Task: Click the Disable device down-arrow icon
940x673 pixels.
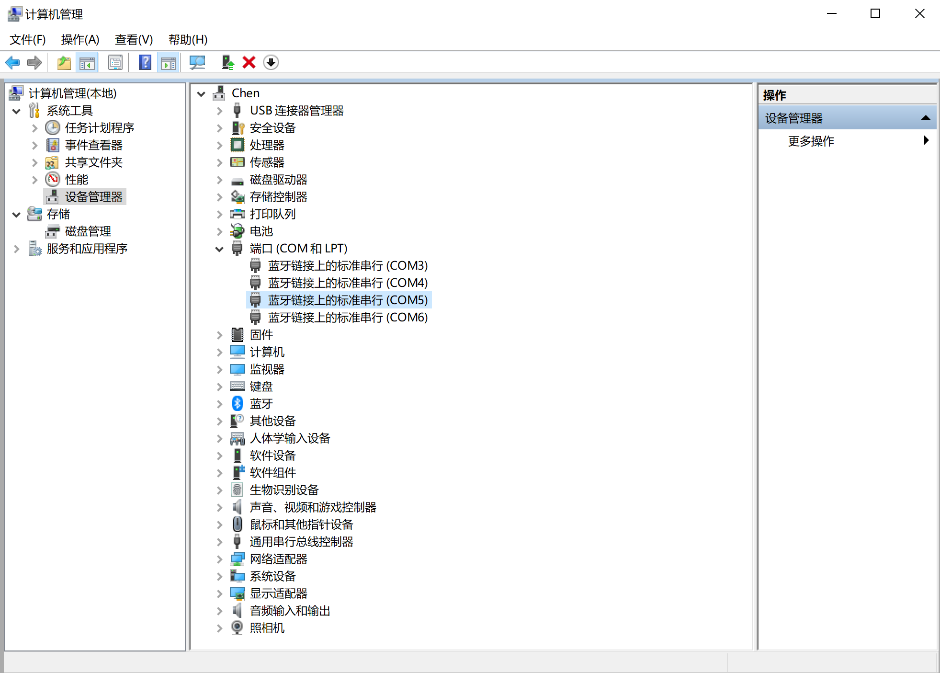Action: click(271, 63)
